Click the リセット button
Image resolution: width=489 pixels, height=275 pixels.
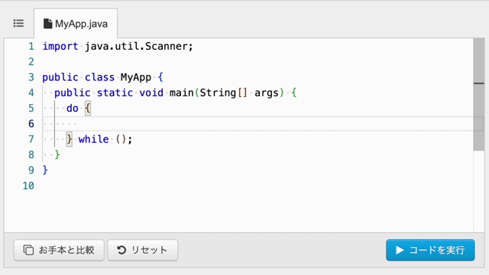(143, 250)
